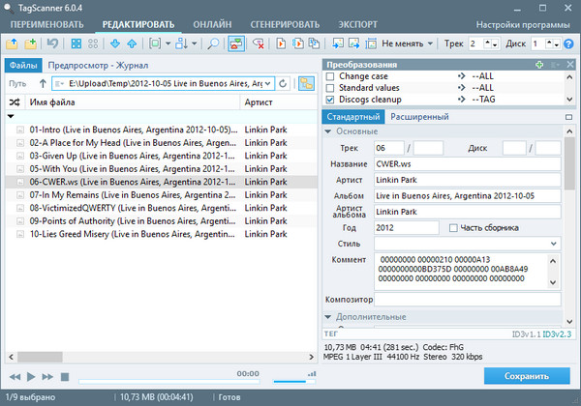Click the undo arrow in the toolbar

click(x=51, y=43)
